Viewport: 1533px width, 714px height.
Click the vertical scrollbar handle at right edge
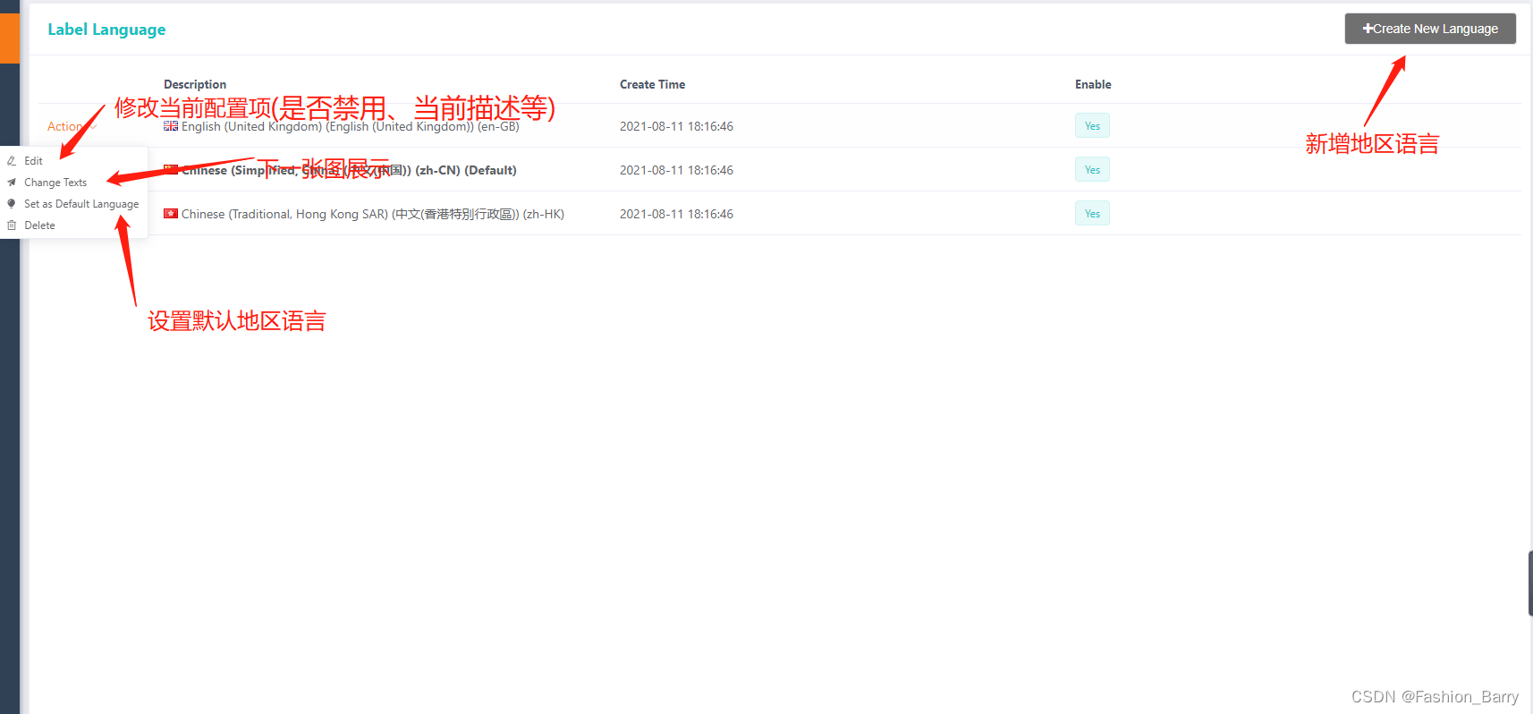tap(1529, 583)
